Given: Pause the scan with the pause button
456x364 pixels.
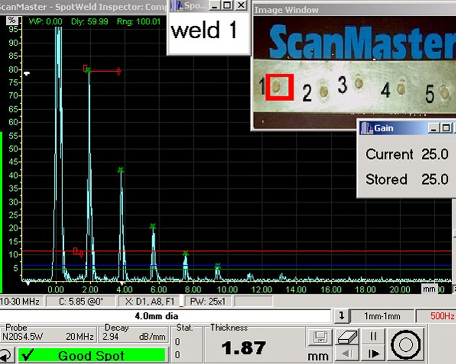Looking at the screenshot, I should pyautogui.click(x=373, y=336).
